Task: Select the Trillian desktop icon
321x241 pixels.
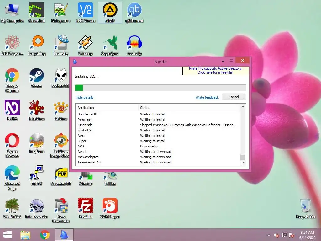Action: coord(110,179)
